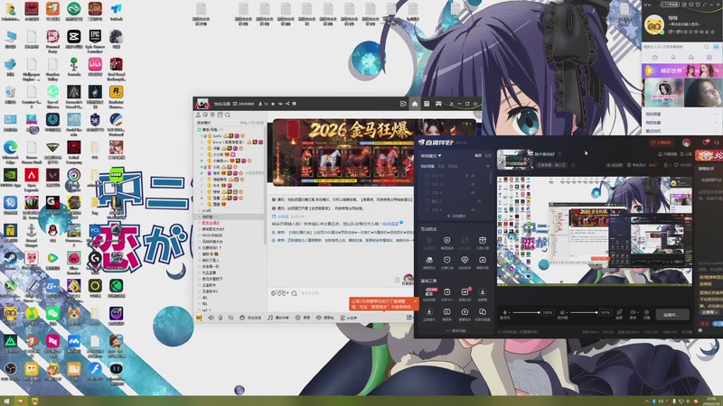Viewport: 723px width, 406px height.
Task: Open the settings gear in streaming companion bottom bar
Action: (x=646, y=312)
